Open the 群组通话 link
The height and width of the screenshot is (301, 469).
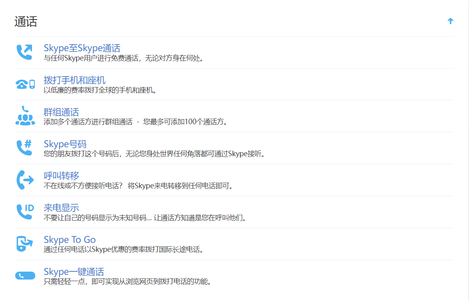click(x=61, y=112)
